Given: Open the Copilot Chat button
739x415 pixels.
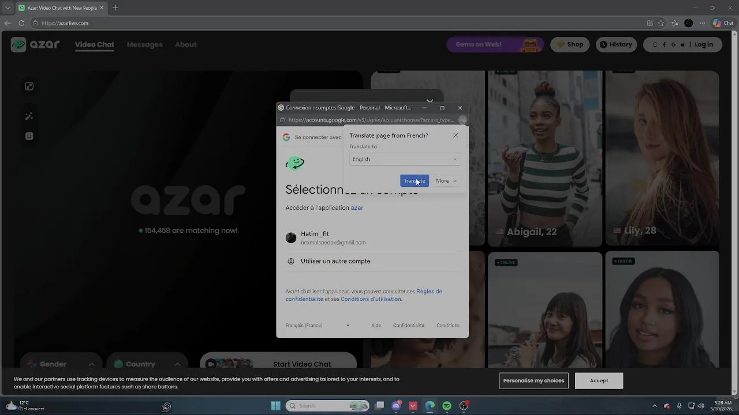Looking at the screenshot, I should click(724, 23).
